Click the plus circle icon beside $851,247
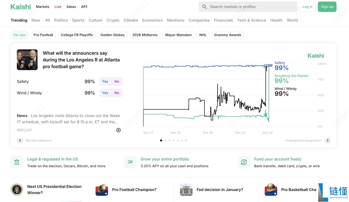The width and height of the screenshot is (349, 202). pos(118,130)
